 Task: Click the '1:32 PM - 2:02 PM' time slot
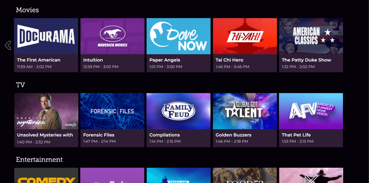pyautogui.click(x=298, y=67)
